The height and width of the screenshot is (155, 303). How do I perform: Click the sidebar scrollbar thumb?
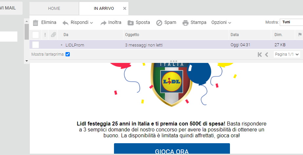tap(27, 32)
